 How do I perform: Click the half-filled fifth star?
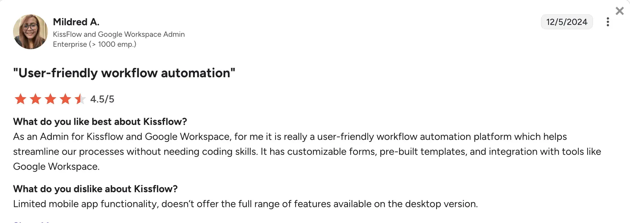click(x=80, y=99)
